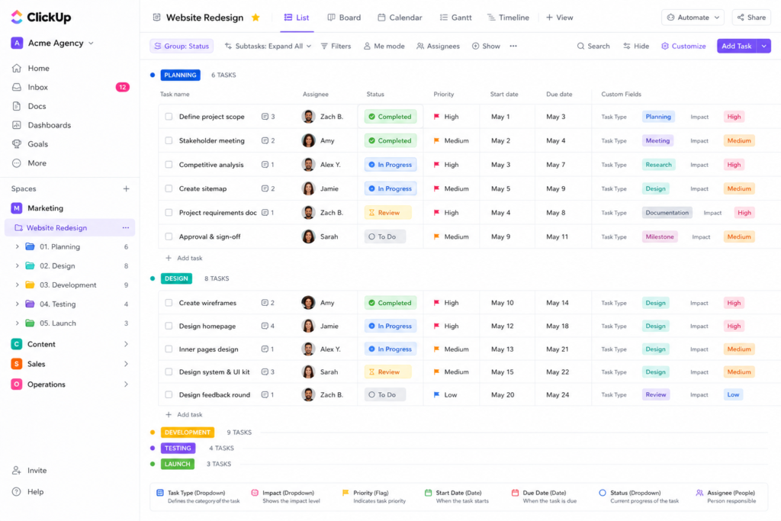781x521 pixels.
Task: Open comments on Design homepage
Action: coord(268,326)
